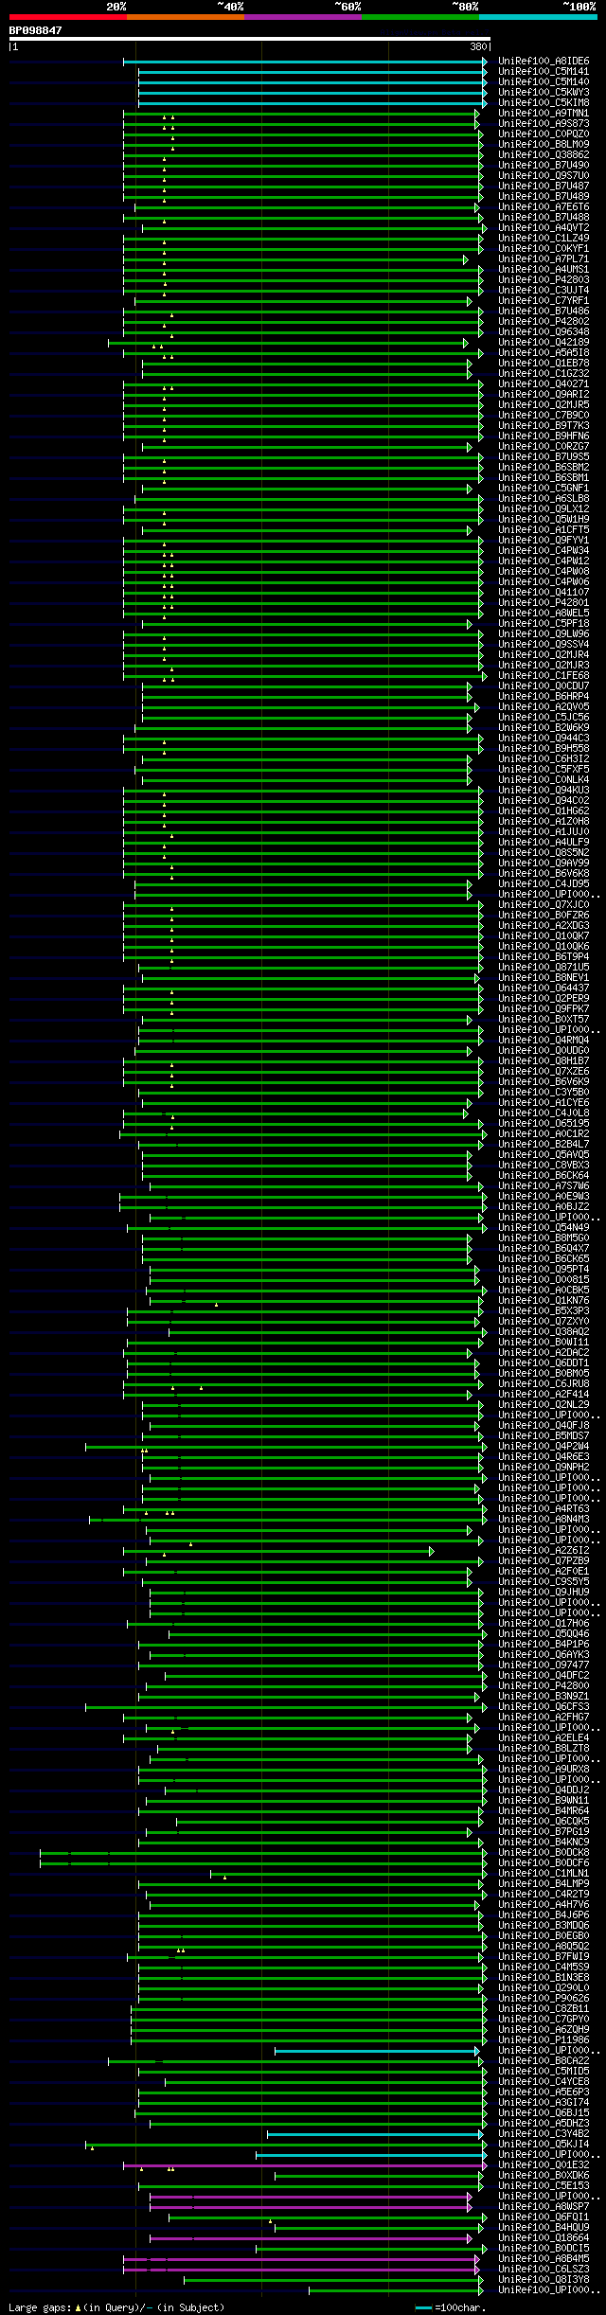Image resolution: width=606 pixels, height=2315 pixels.
Task: Select the UniRef100_Q9ARI2 label
Action: pos(544,395)
